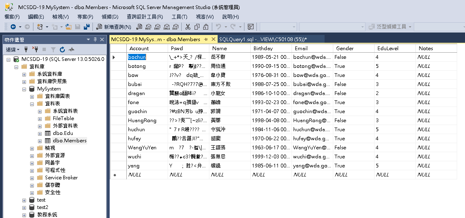Open the 編輯(E) menu

[x=36, y=17]
